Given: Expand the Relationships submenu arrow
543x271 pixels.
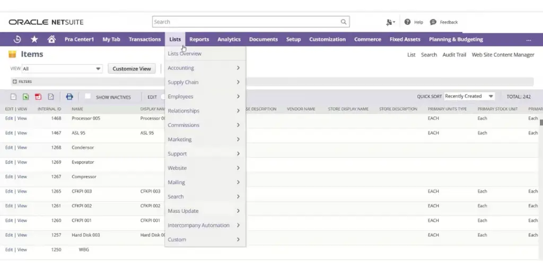Looking at the screenshot, I should (x=238, y=111).
